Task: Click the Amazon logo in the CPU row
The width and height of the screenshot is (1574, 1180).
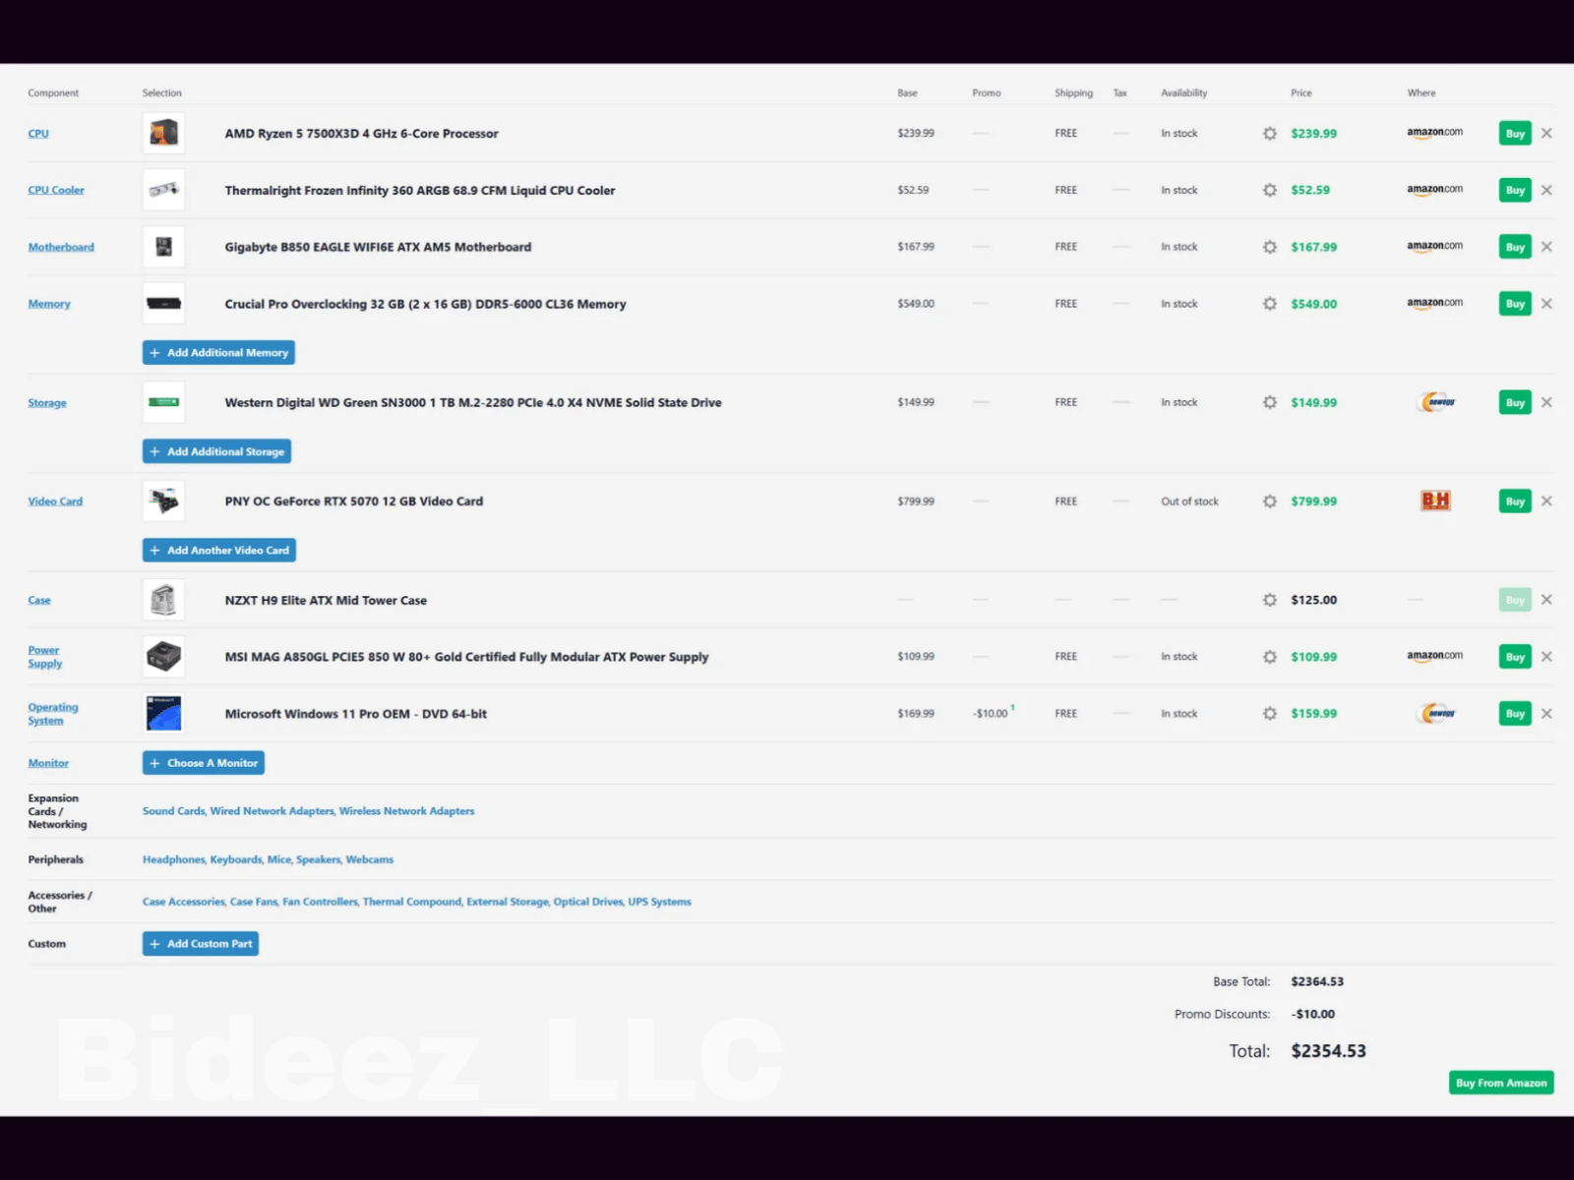Action: point(1434,133)
